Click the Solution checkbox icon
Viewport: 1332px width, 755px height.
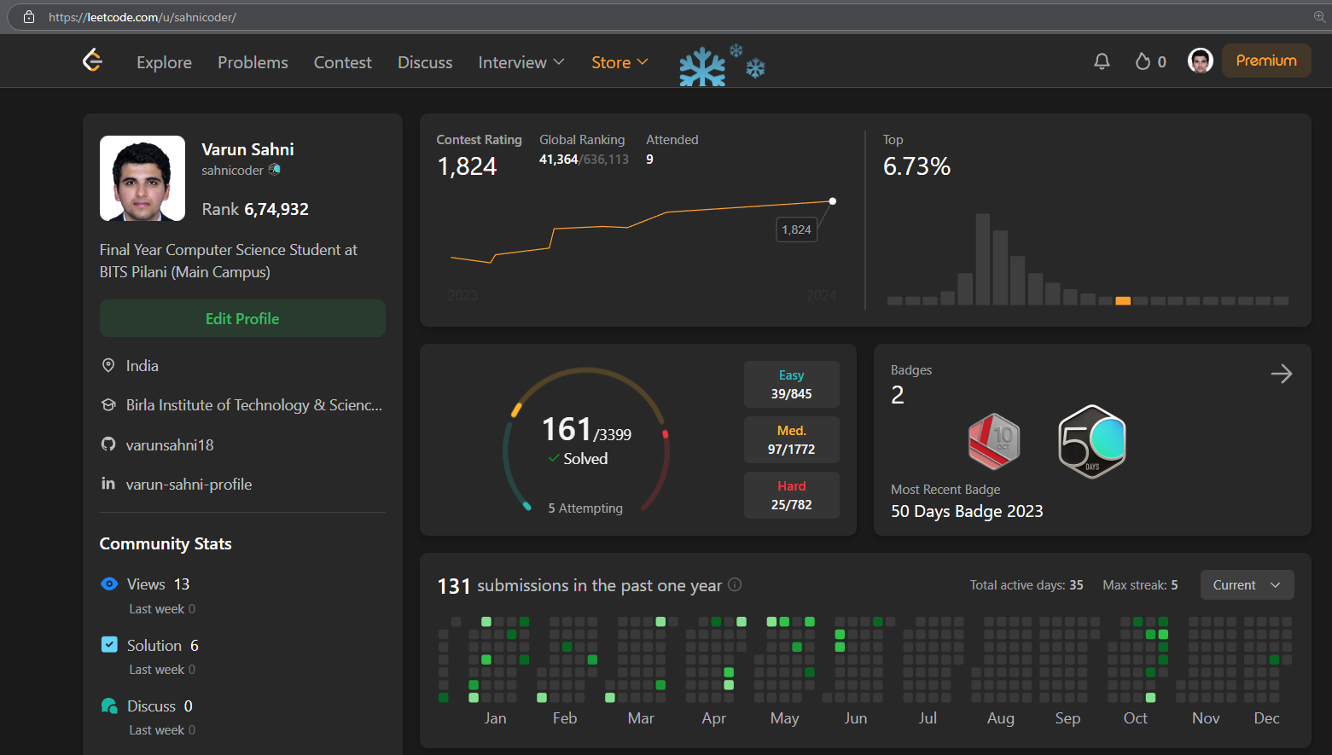point(109,645)
